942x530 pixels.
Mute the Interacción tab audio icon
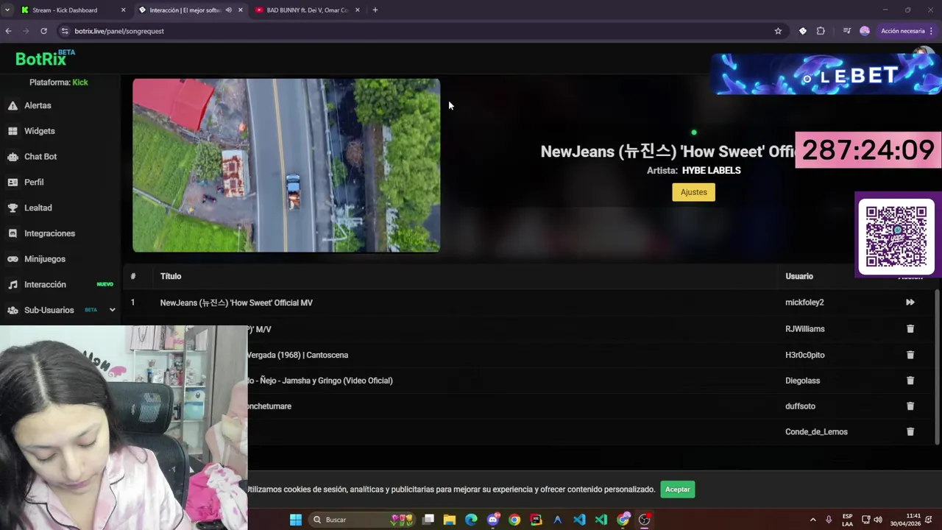coord(229,10)
